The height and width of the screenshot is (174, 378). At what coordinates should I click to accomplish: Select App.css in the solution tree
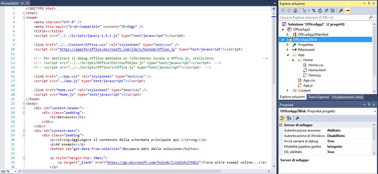(309, 80)
